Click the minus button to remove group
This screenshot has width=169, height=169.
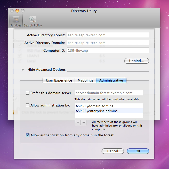tap(83, 123)
